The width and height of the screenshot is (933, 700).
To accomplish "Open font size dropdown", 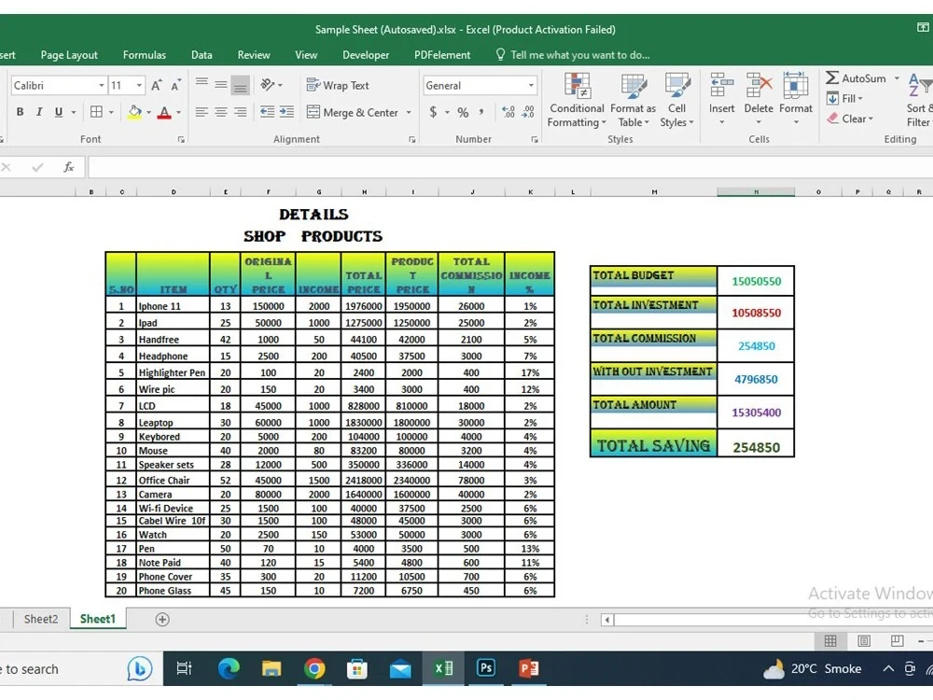I will tap(139, 86).
